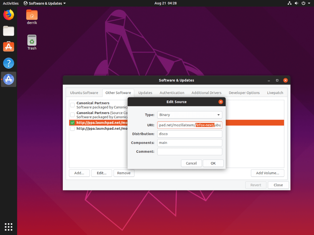Viewport: 314px width, 235px height.
Task: Open the derrik home folder icon
Action: click(32, 17)
